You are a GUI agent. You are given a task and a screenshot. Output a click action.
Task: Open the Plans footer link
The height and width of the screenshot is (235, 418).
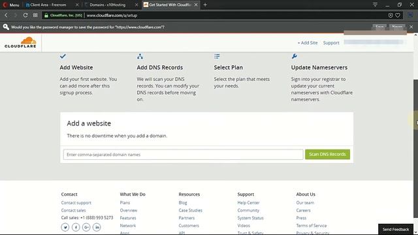125,203
